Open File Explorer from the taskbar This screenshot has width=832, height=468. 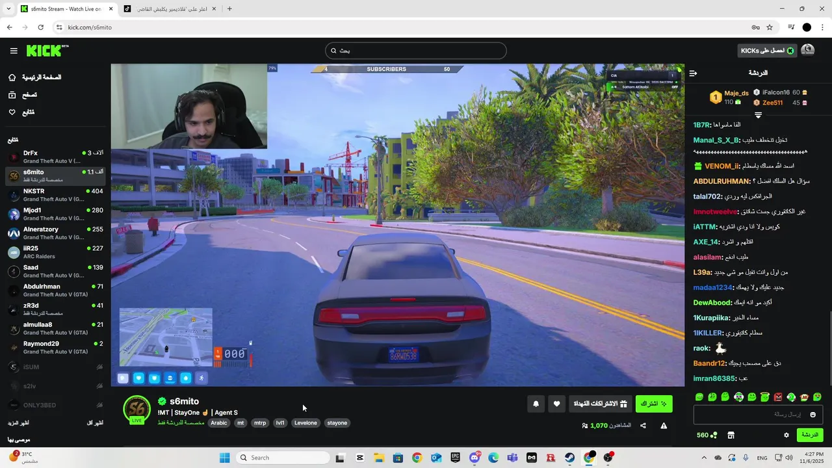coord(379,458)
